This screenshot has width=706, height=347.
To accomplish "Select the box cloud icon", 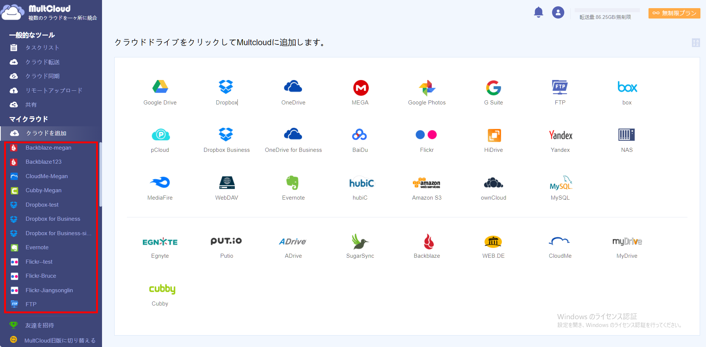I will (627, 87).
